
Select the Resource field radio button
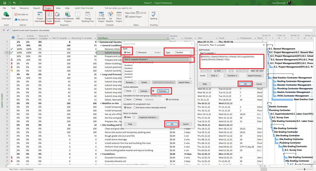[137, 52]
